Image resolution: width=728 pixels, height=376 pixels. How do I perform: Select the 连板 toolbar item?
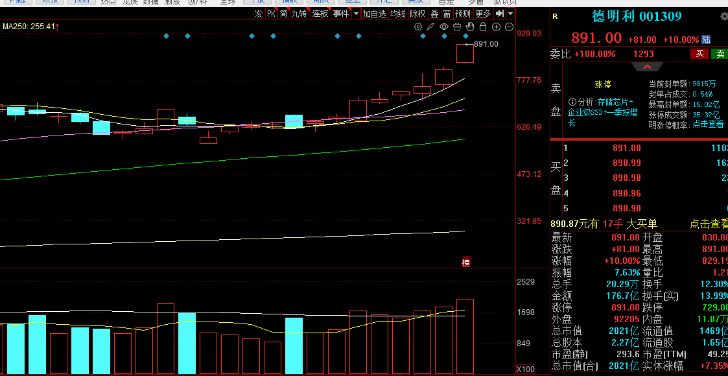[x=320, y=14]
